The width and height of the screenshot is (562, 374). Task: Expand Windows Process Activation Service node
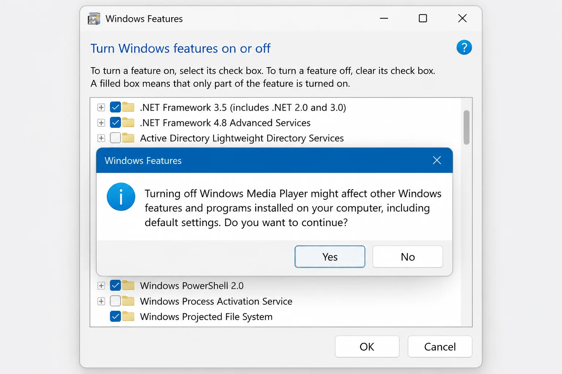101,301
